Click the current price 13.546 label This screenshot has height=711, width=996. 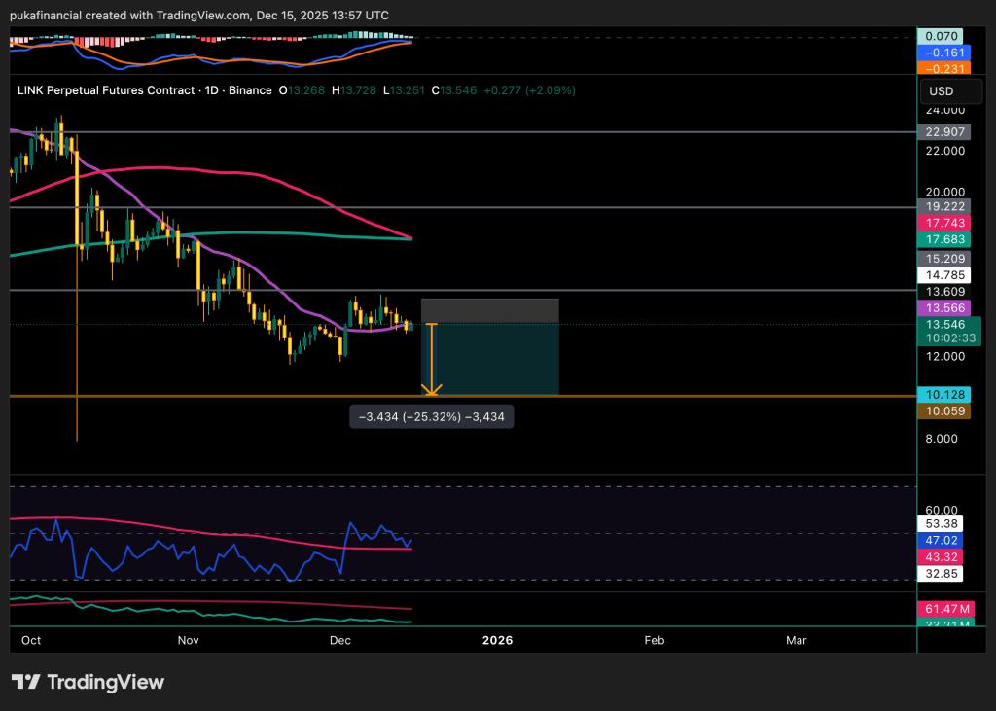(948, 324)
